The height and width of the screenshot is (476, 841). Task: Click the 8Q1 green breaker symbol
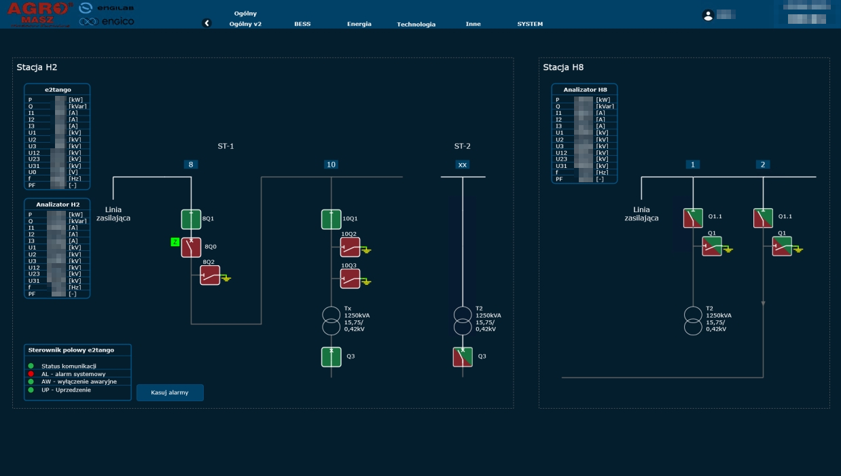click(x=191, y=220)
